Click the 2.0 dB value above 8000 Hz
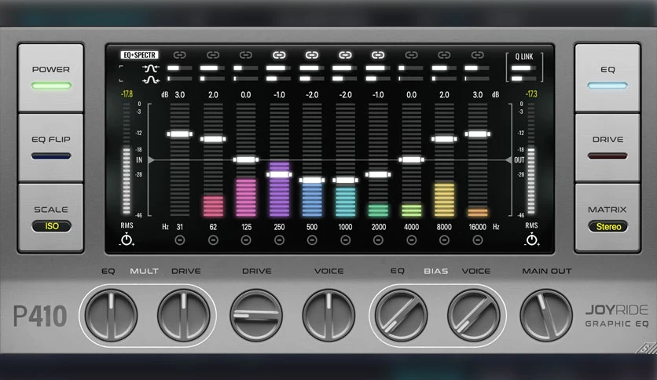Viewport: 657px width, 380px height. pyautogui.click(x=444, y=95)
